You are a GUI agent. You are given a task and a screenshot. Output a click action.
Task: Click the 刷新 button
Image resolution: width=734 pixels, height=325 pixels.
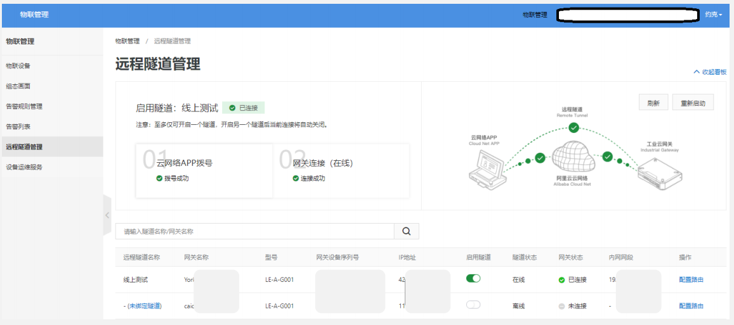point(653,103)
